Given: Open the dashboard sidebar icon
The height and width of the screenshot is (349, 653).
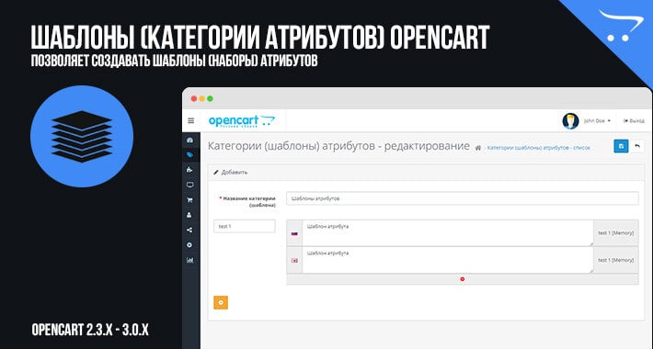Looking at the screenshot, I should [x=189, y=141].
